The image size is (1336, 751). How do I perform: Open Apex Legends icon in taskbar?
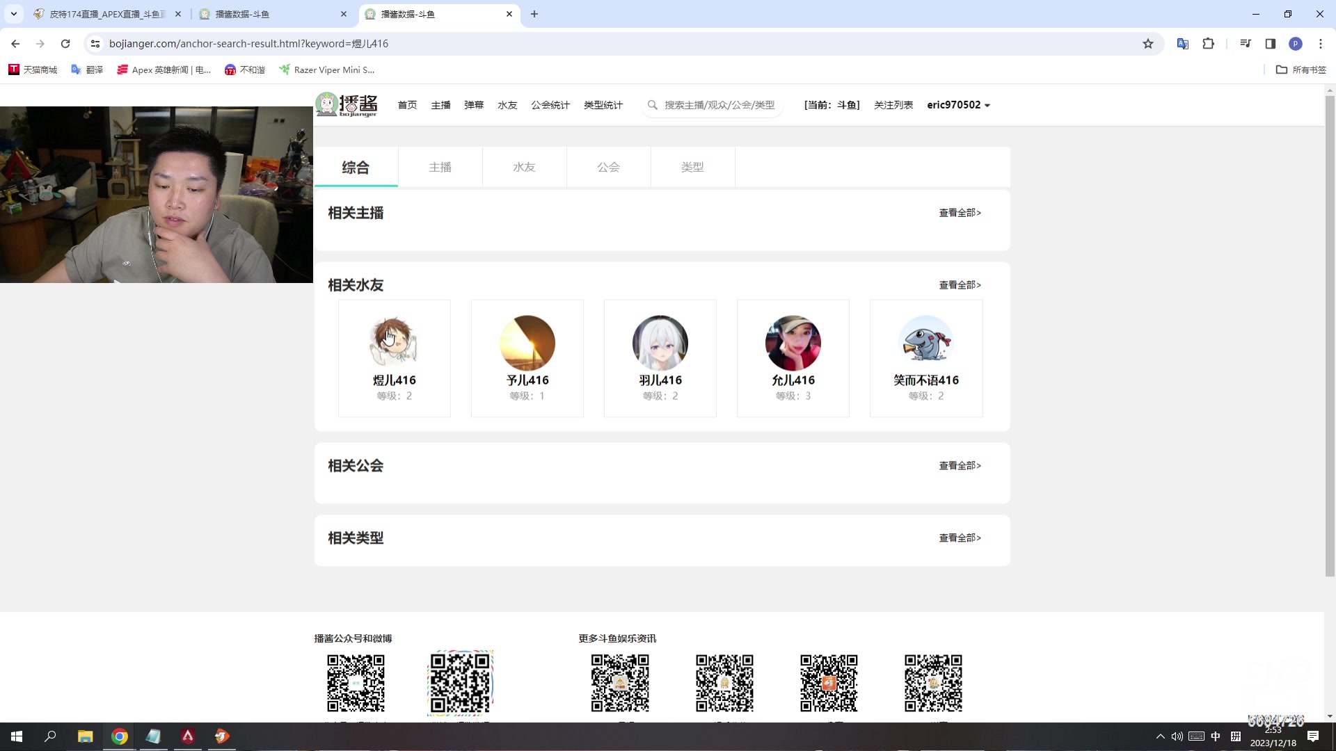tap(188, 736)
